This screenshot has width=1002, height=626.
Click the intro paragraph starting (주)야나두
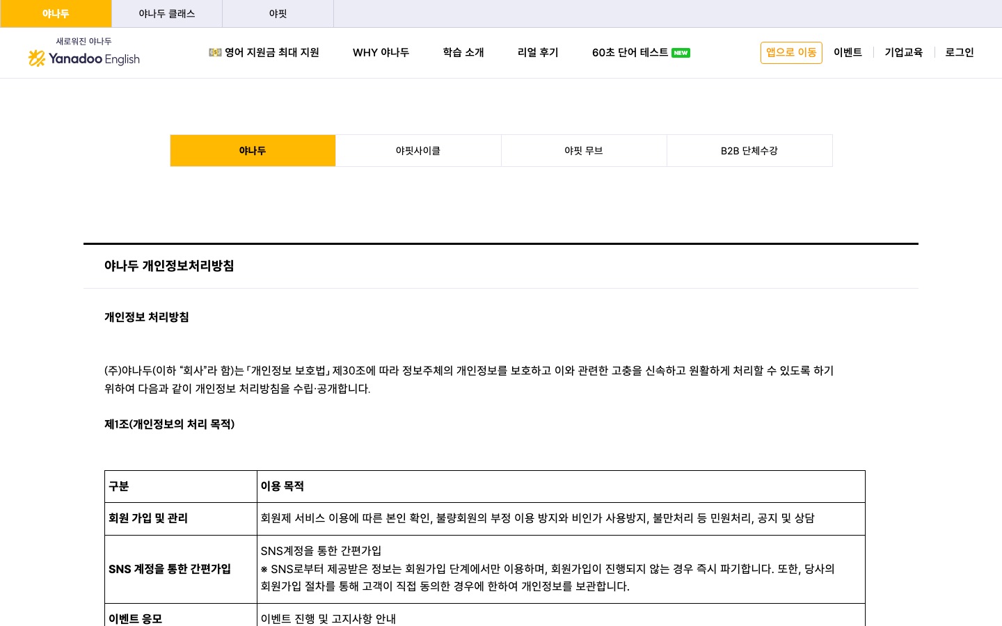pos(469,380)
